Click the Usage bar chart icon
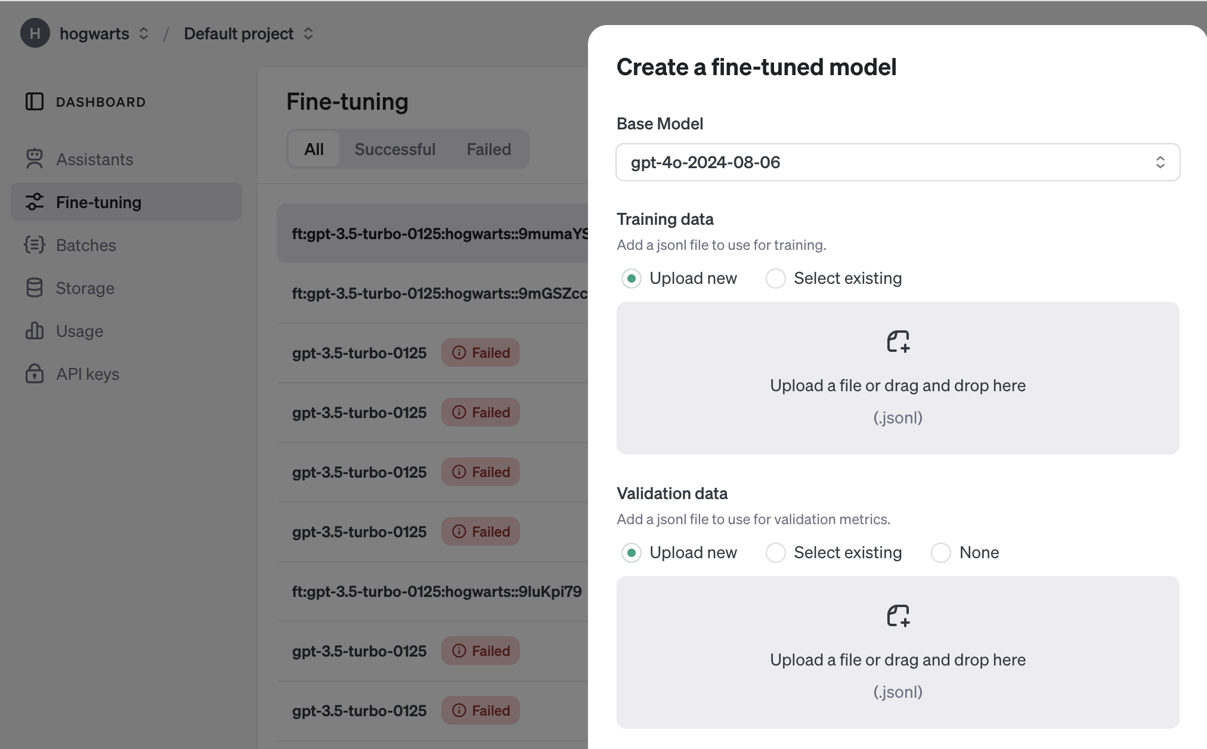The width and height of the screenshot is (1207, 749). click(x=35, y=330)
